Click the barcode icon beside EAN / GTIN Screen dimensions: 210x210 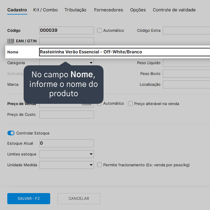[10, 41]
